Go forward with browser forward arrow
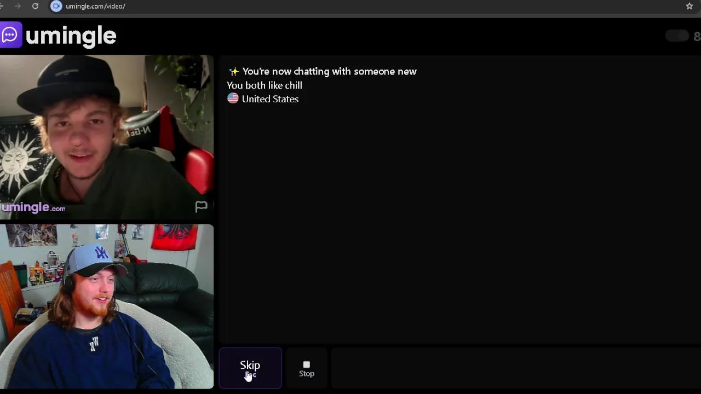701x394 pixels. click(x=18, y=6)
